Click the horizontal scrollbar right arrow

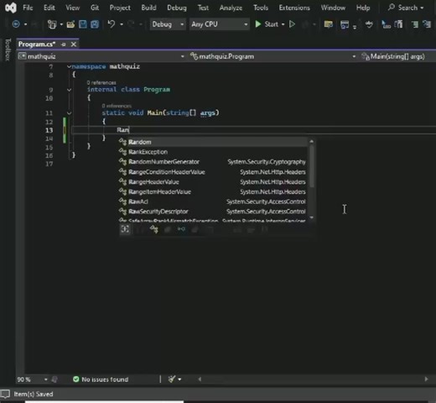(426, 379)
